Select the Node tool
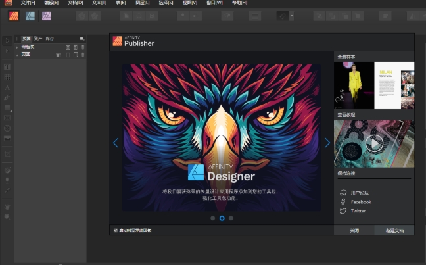Image resolution: width=426 pixels, height=265 pixels. 7,51
